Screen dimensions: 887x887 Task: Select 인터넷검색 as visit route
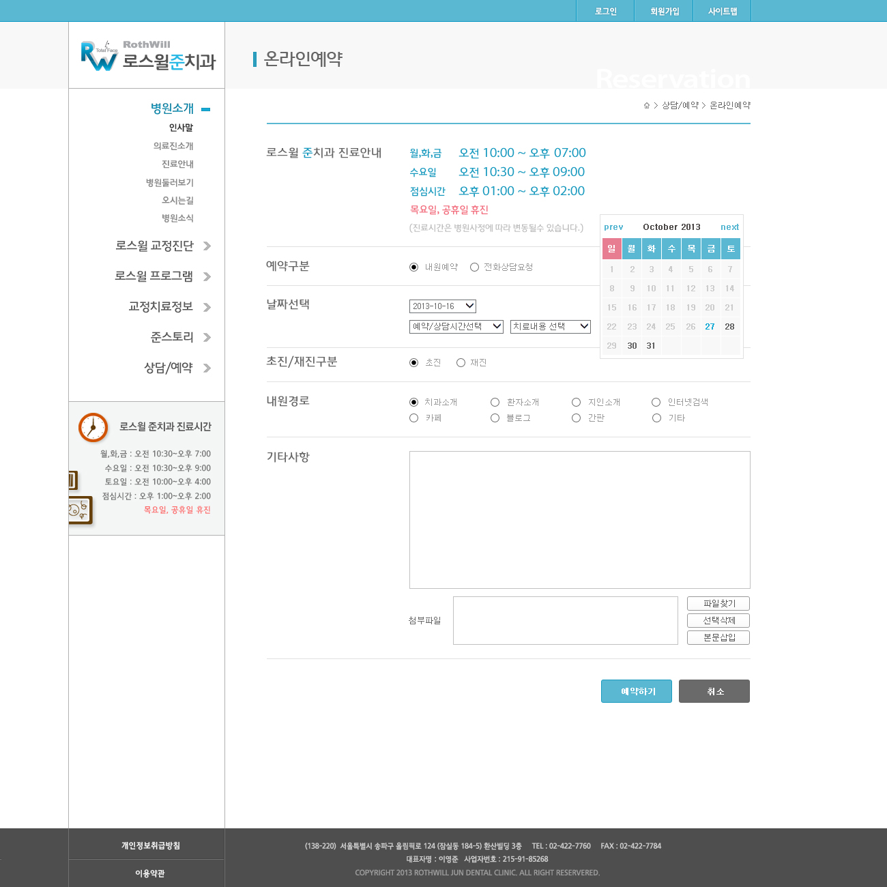point(656,403)
